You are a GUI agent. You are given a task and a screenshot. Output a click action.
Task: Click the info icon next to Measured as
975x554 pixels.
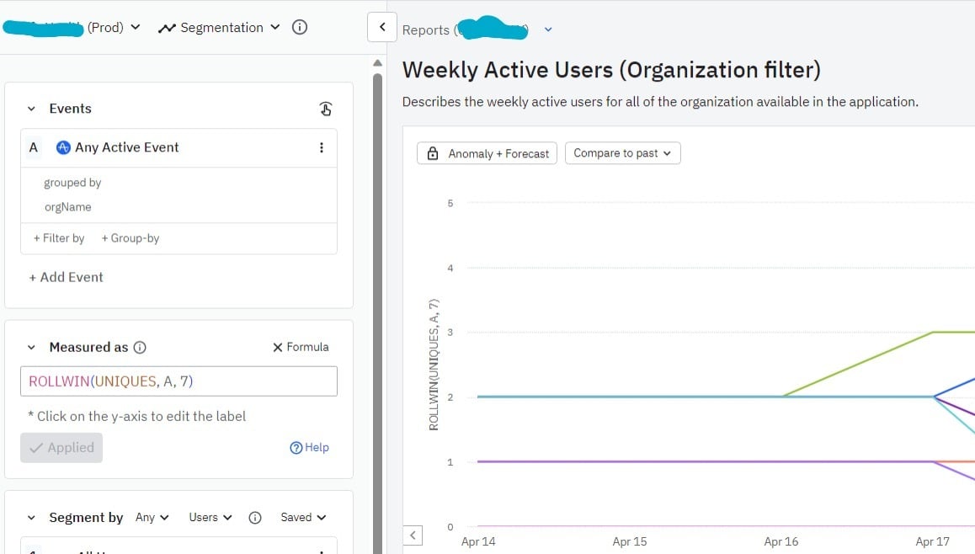click(x=140, y=347)
